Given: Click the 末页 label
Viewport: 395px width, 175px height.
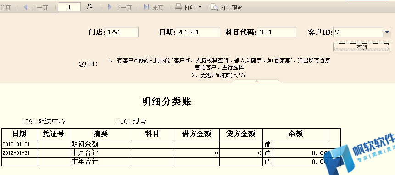Looking at the screenshot, I should point(158,7).
